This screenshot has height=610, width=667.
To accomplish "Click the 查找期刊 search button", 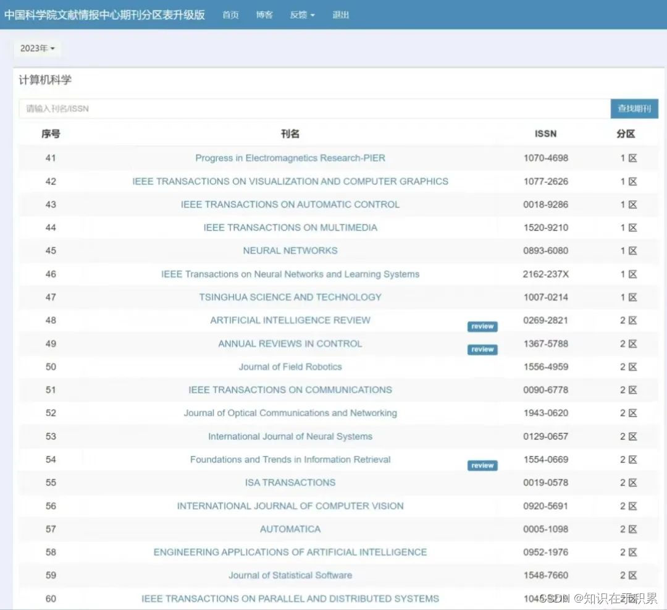I will (x=634, y=109).
